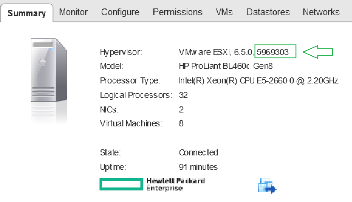352x202 pixels.
Task: Click the green arrow pointing at build number
Action: coord(318,52)
